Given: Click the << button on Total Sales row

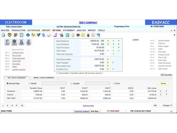Looking at the screenshot, I should pos(108,51).
